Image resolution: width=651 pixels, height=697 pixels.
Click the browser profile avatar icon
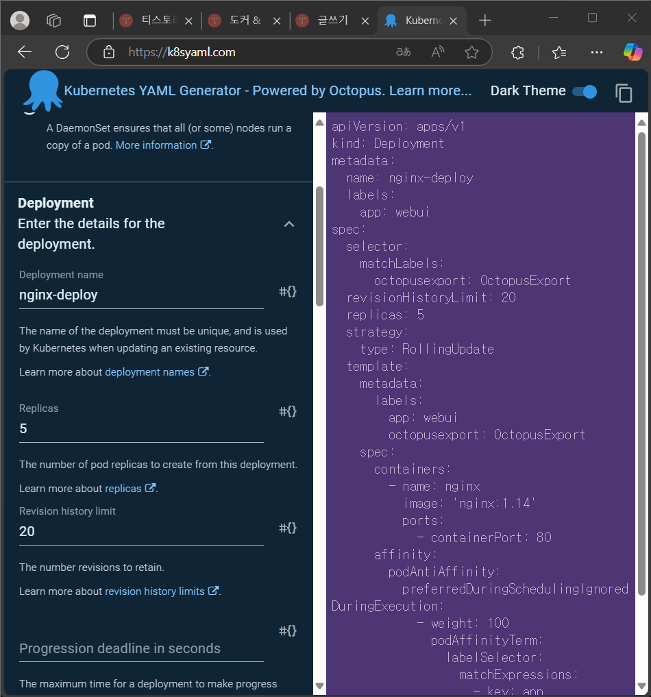20,21
